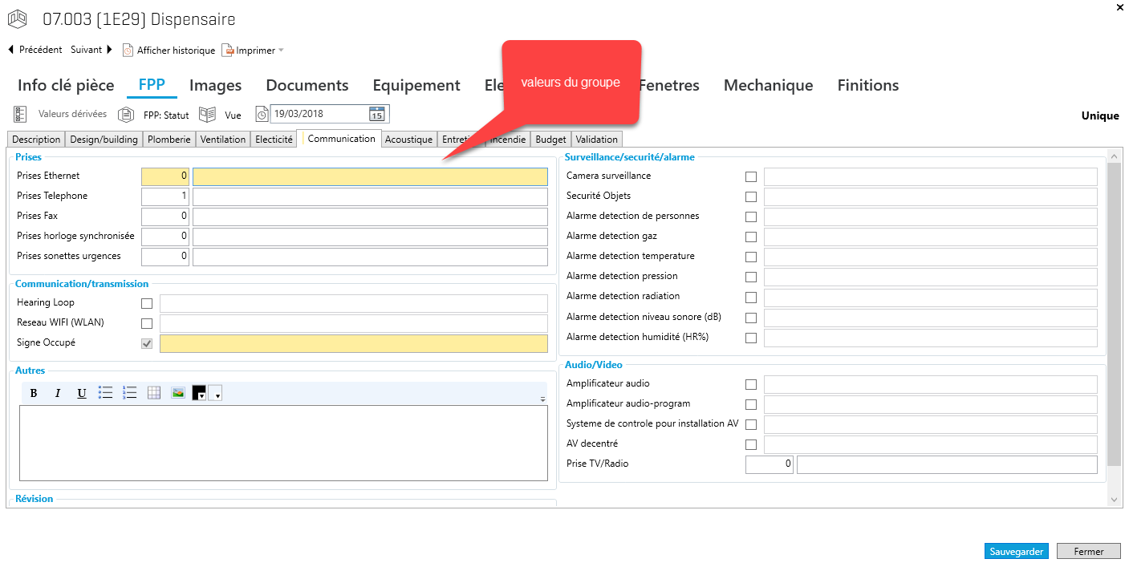Tick the Amplificateur audio checkbox
Viewport: 1129px width, 567px height.
pos(751,385)
